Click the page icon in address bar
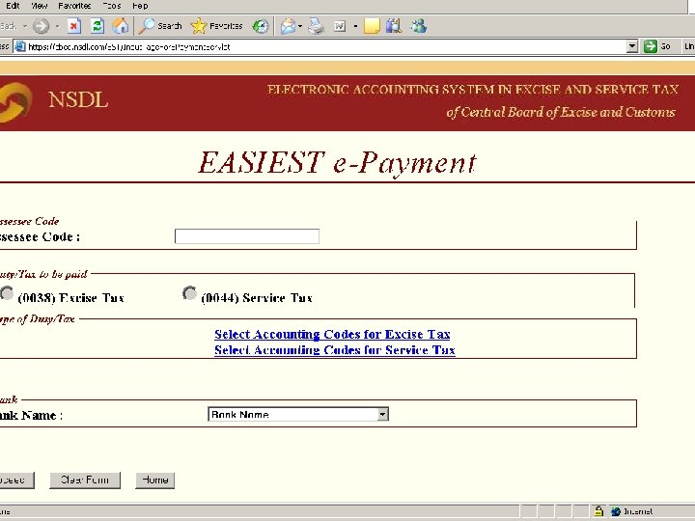This screenshot has width=695, height=521. click(19, 46)
